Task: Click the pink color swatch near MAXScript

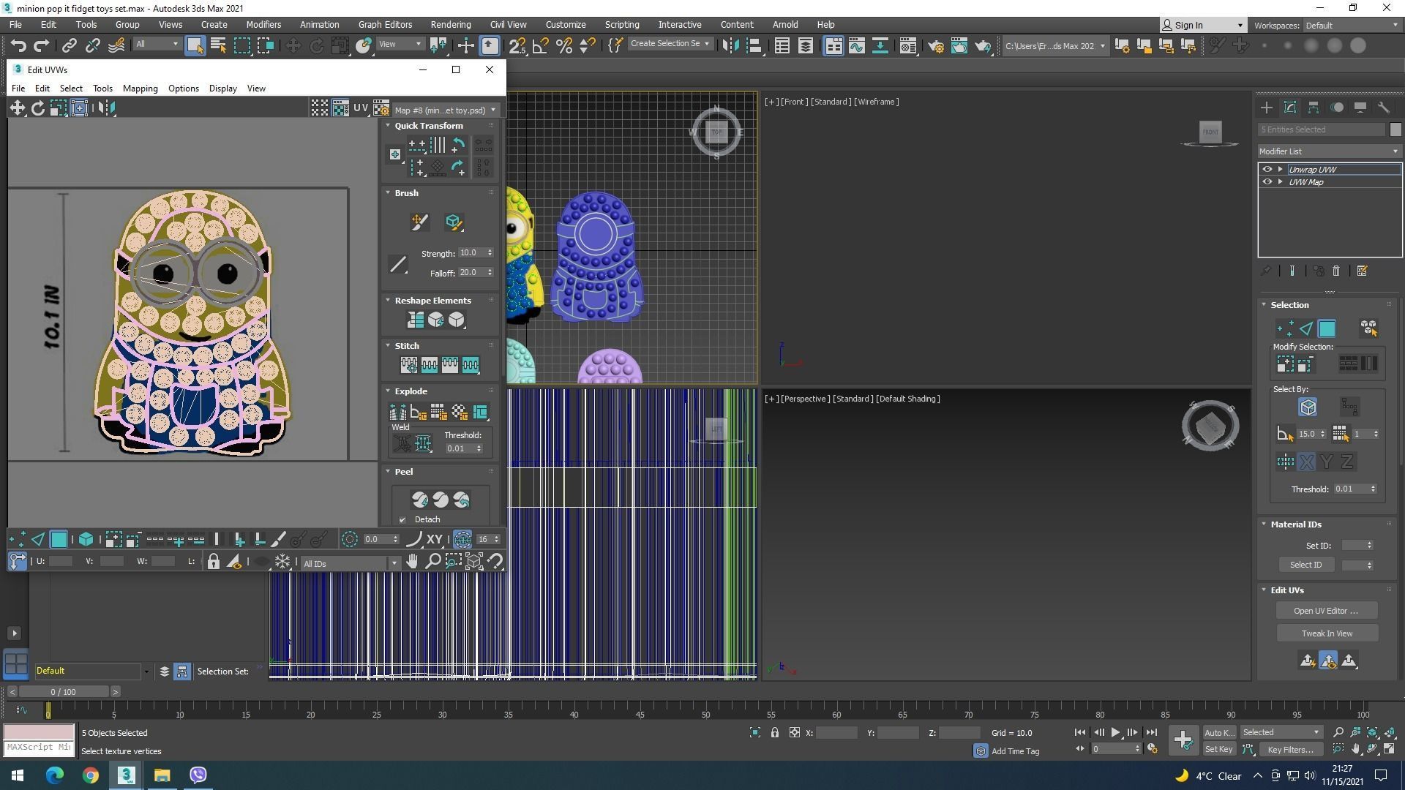Action: (39, 732)
